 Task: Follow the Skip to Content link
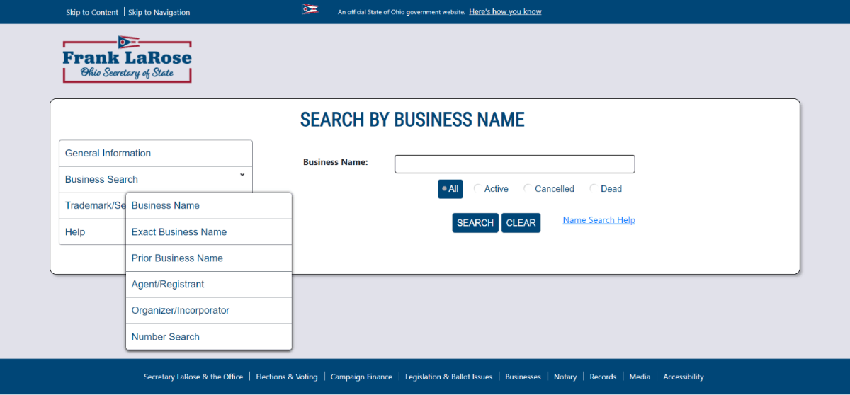click(x=92, y=12)
